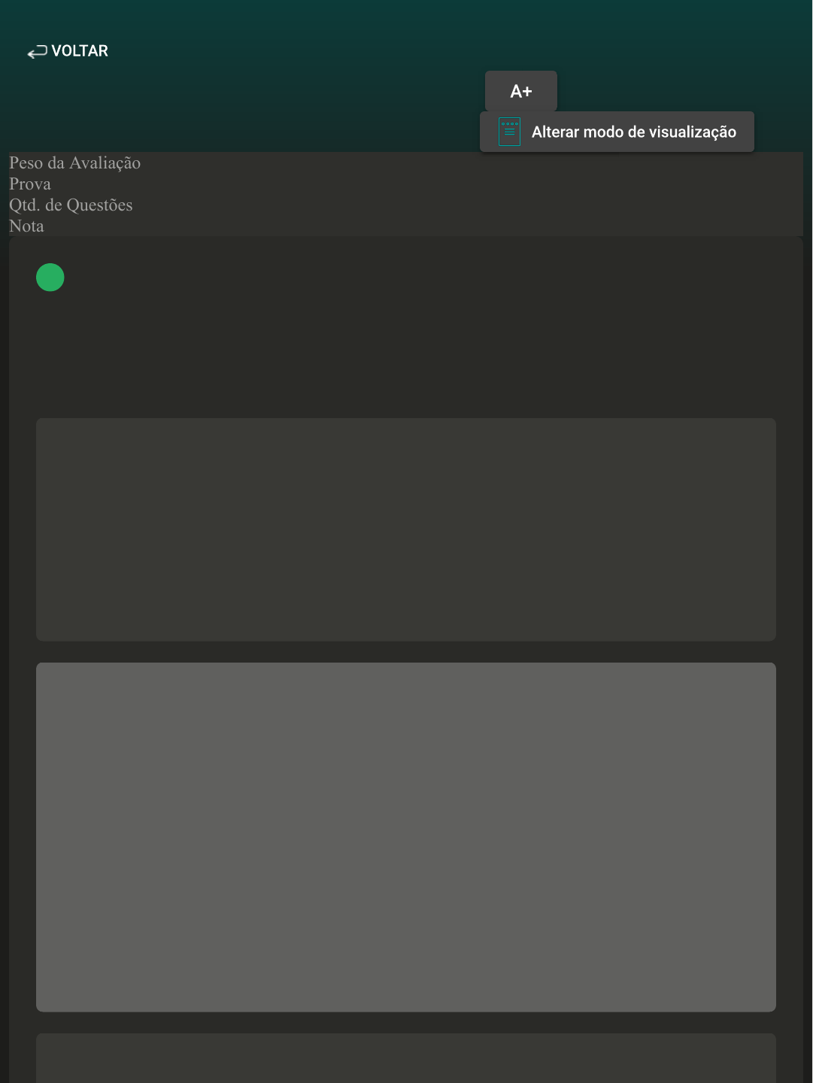
Task: Click the gap between first and second cards
Action: point(406,652)
